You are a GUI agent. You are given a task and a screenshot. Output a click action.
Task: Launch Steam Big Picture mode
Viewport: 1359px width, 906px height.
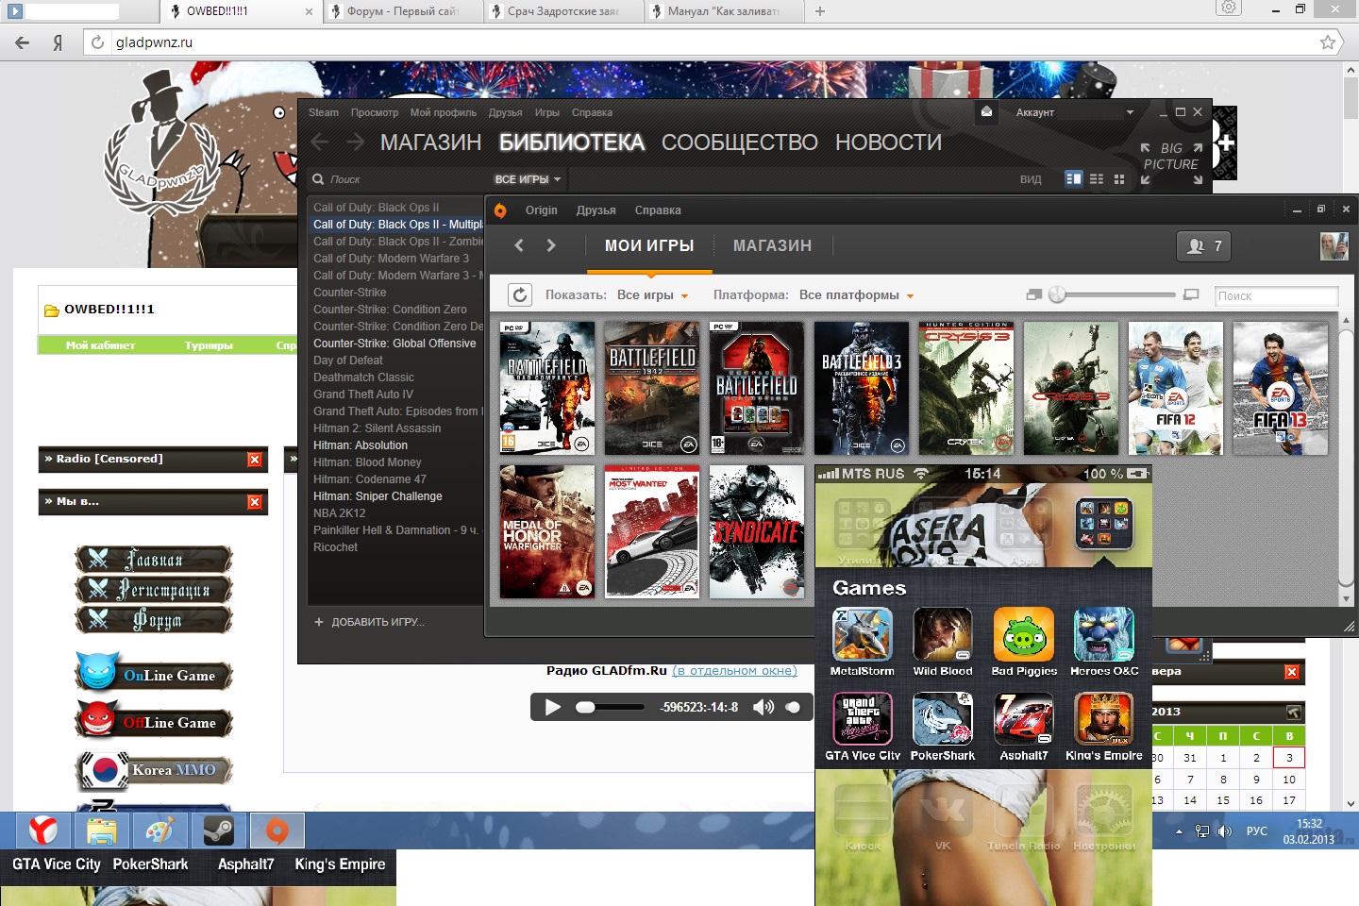click(x=1171, y=163)
